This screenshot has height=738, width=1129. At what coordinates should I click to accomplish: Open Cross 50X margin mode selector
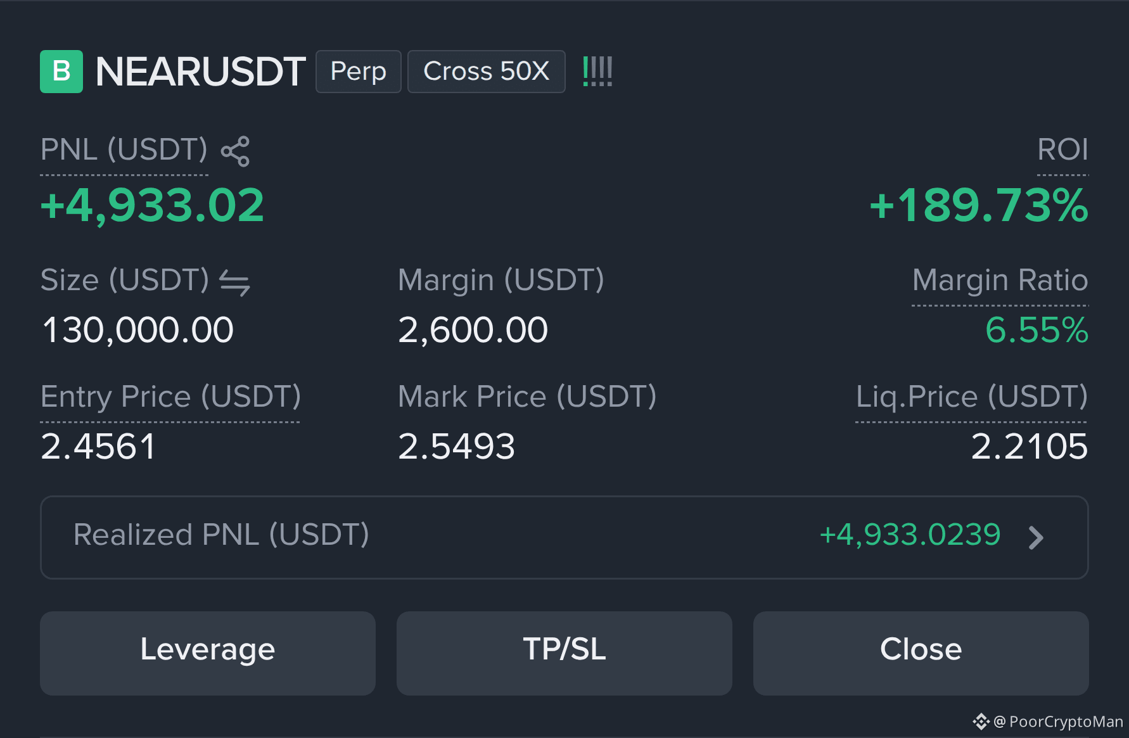(x=487, y=72)
